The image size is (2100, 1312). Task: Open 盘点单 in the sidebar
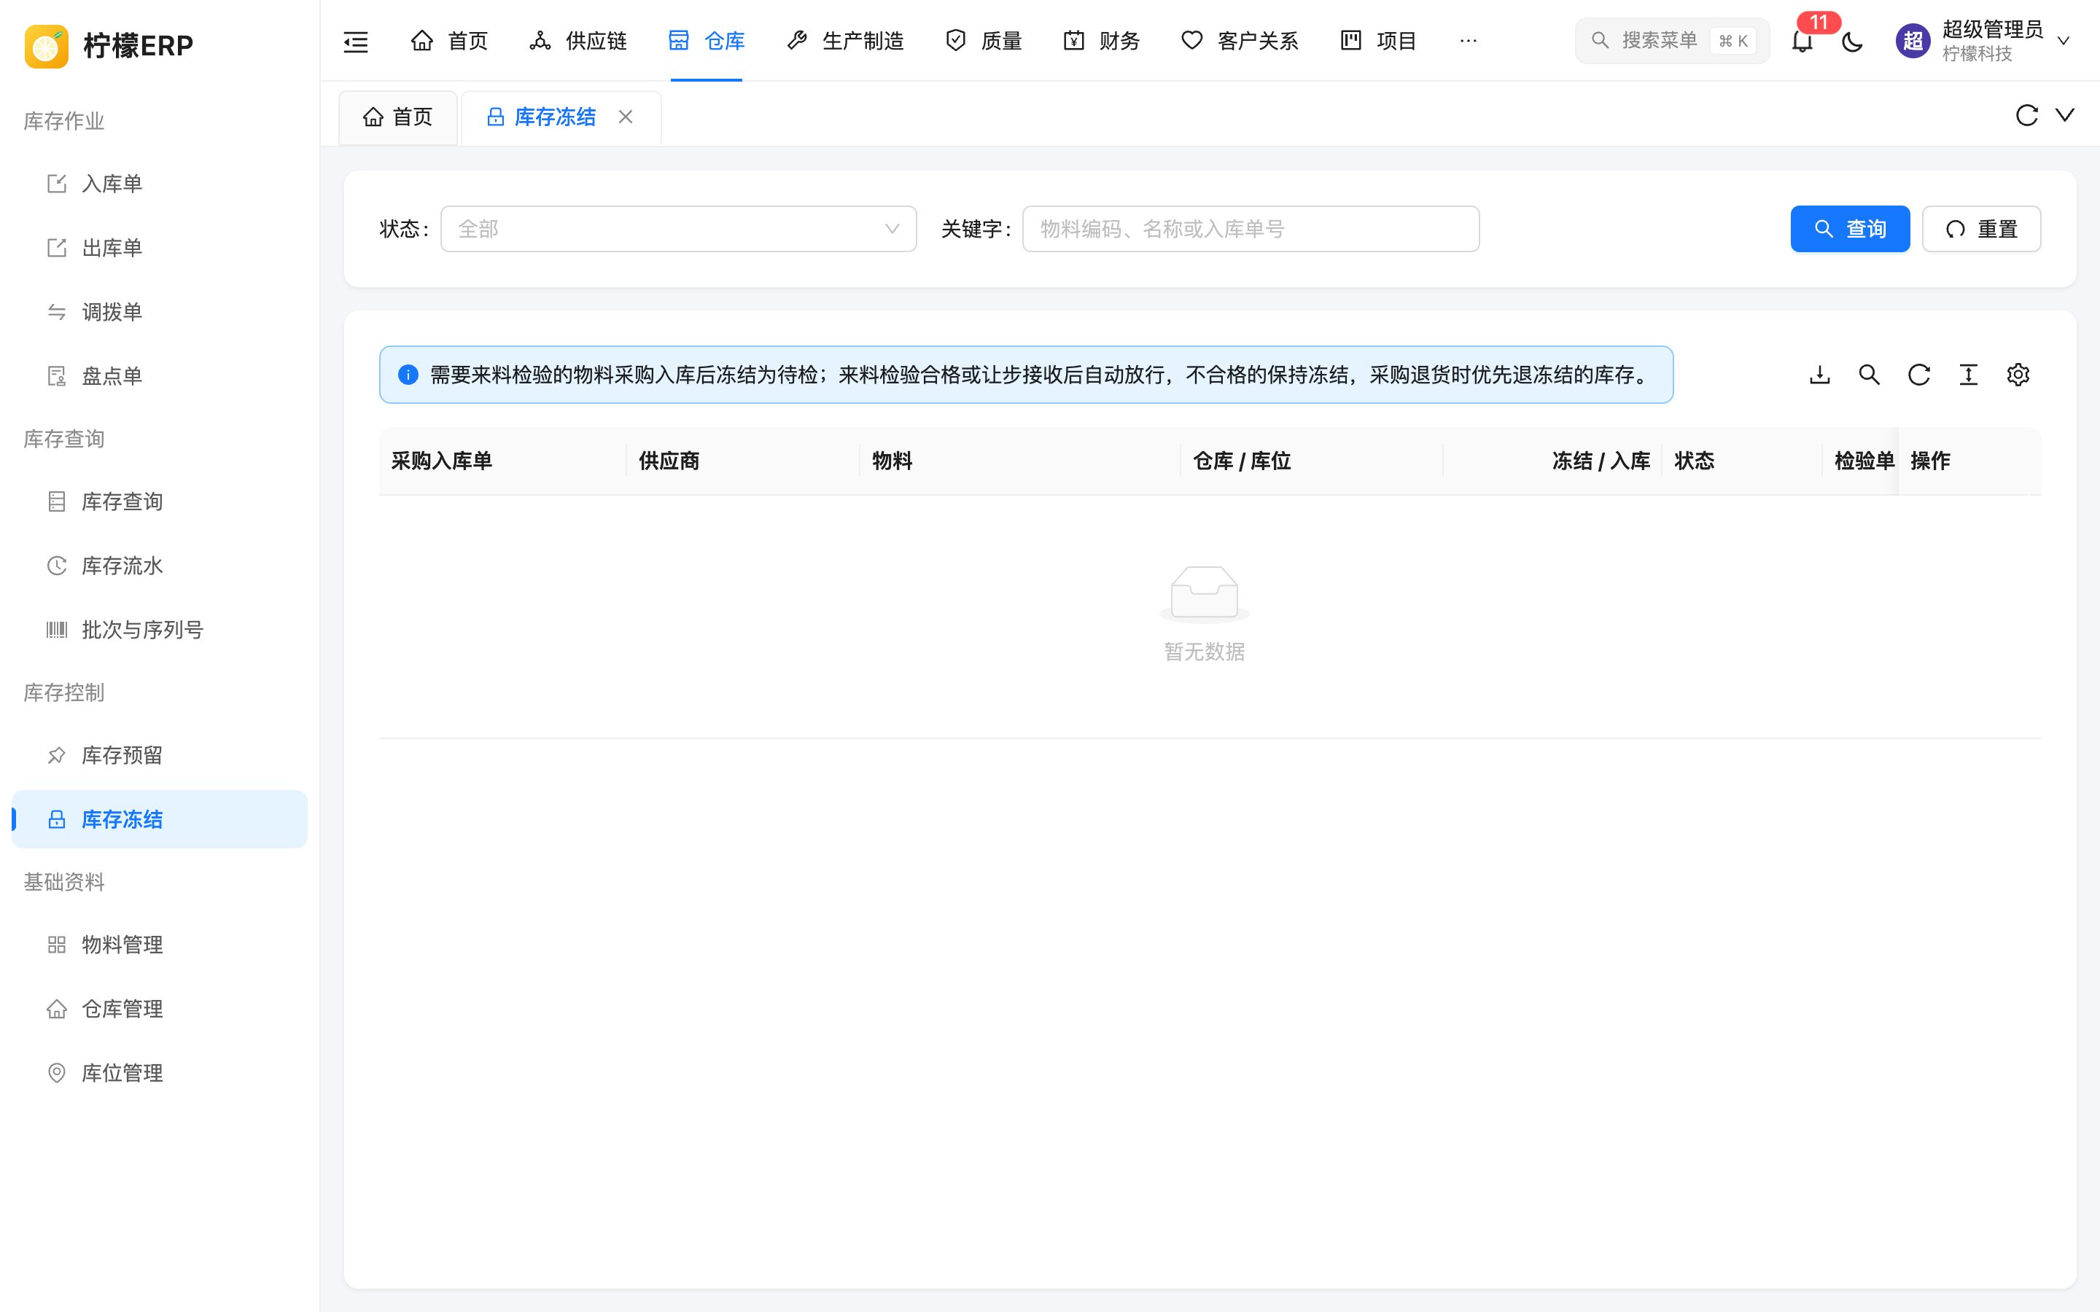tap(160, 377)
